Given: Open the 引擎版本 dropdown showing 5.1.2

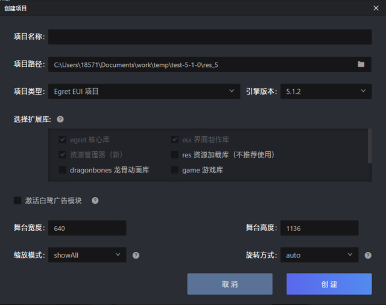Looking at the screenshot, I should pyautogui.click(x=326, y=91).
